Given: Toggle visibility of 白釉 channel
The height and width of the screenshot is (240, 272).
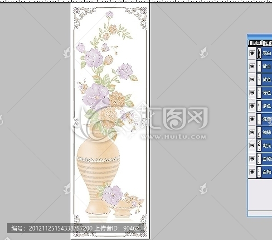Looking at the screenshot, I should tap(252, 172).
